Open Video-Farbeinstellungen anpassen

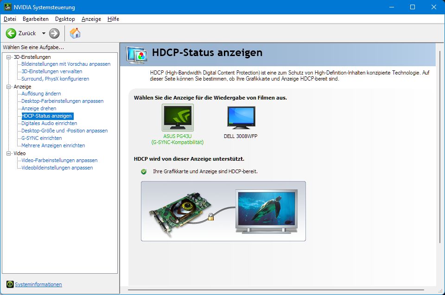[x=60, y=160]
